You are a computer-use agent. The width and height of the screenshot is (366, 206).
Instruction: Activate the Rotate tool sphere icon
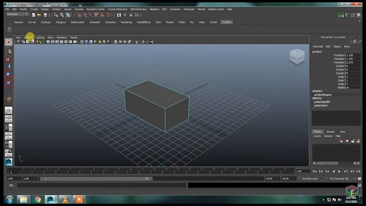[9, 75]
